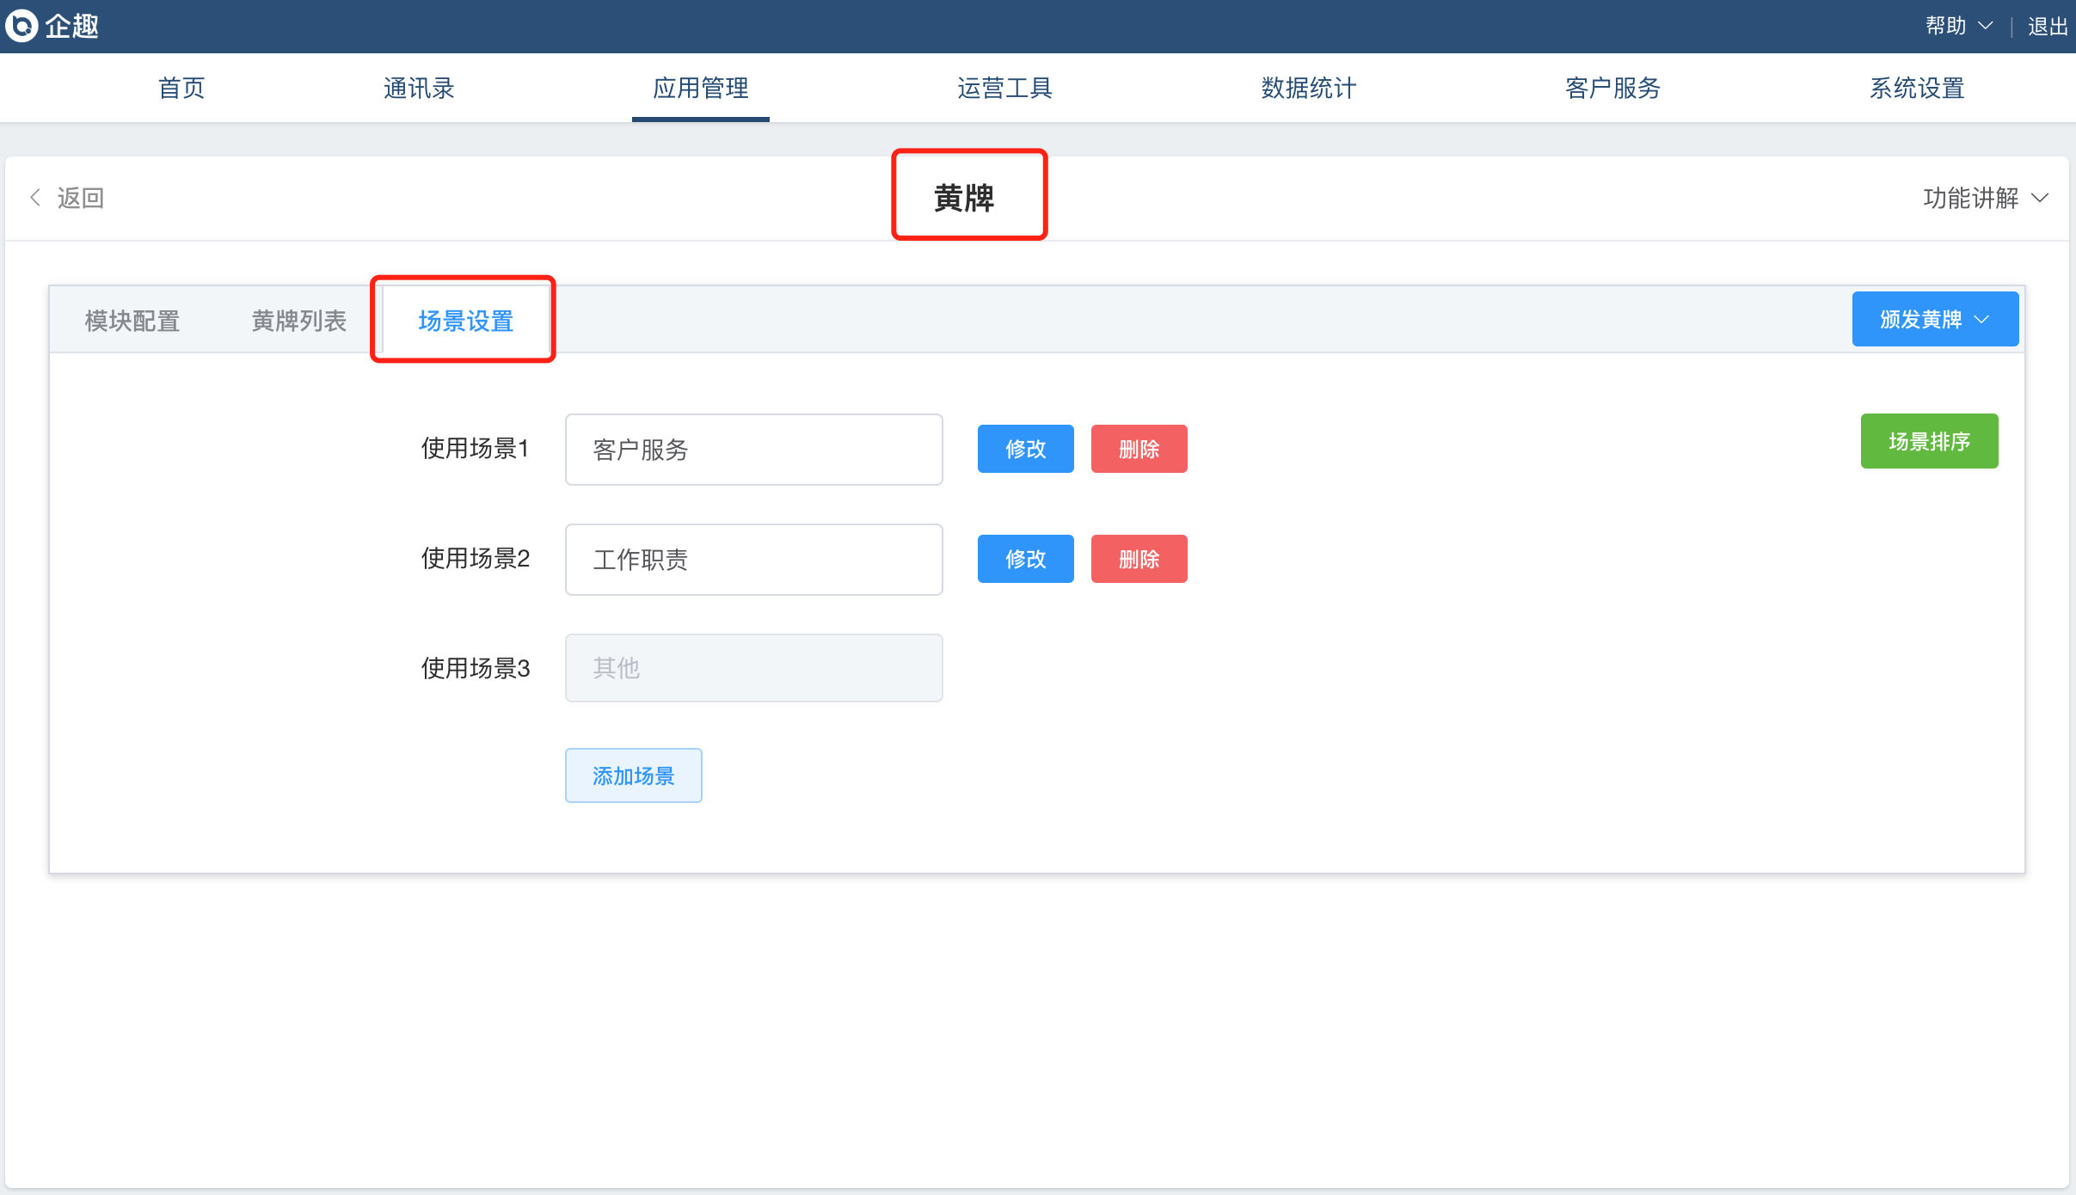Go to the 首页 menu
The height and width of the screenshot is (1195, 2076).
pos(181,88)
